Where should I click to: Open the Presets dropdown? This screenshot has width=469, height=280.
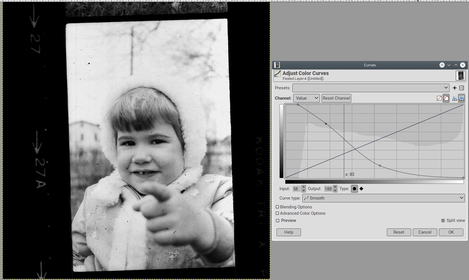pos(371,88)
